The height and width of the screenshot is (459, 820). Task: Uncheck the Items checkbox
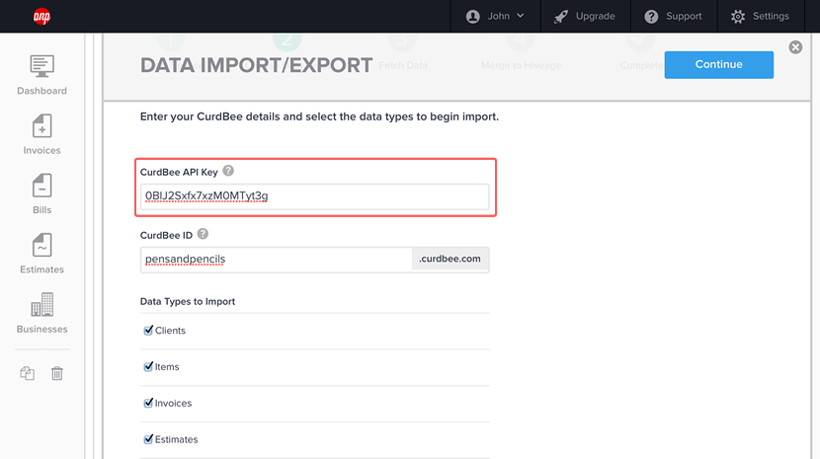(148, 366)
